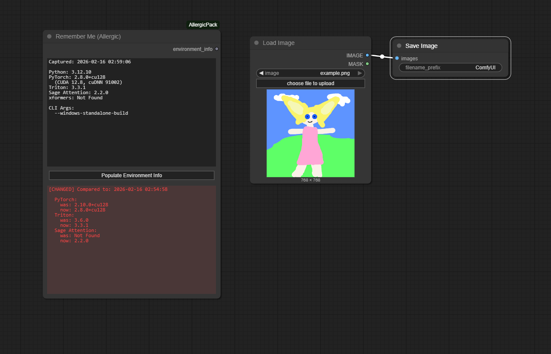Collapse the Save Image node dot
The image size is (551, 354).
tap(399, 46)
